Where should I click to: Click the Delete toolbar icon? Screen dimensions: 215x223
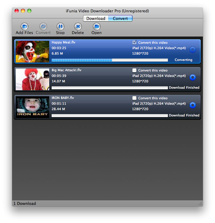[x=78, y=27]
